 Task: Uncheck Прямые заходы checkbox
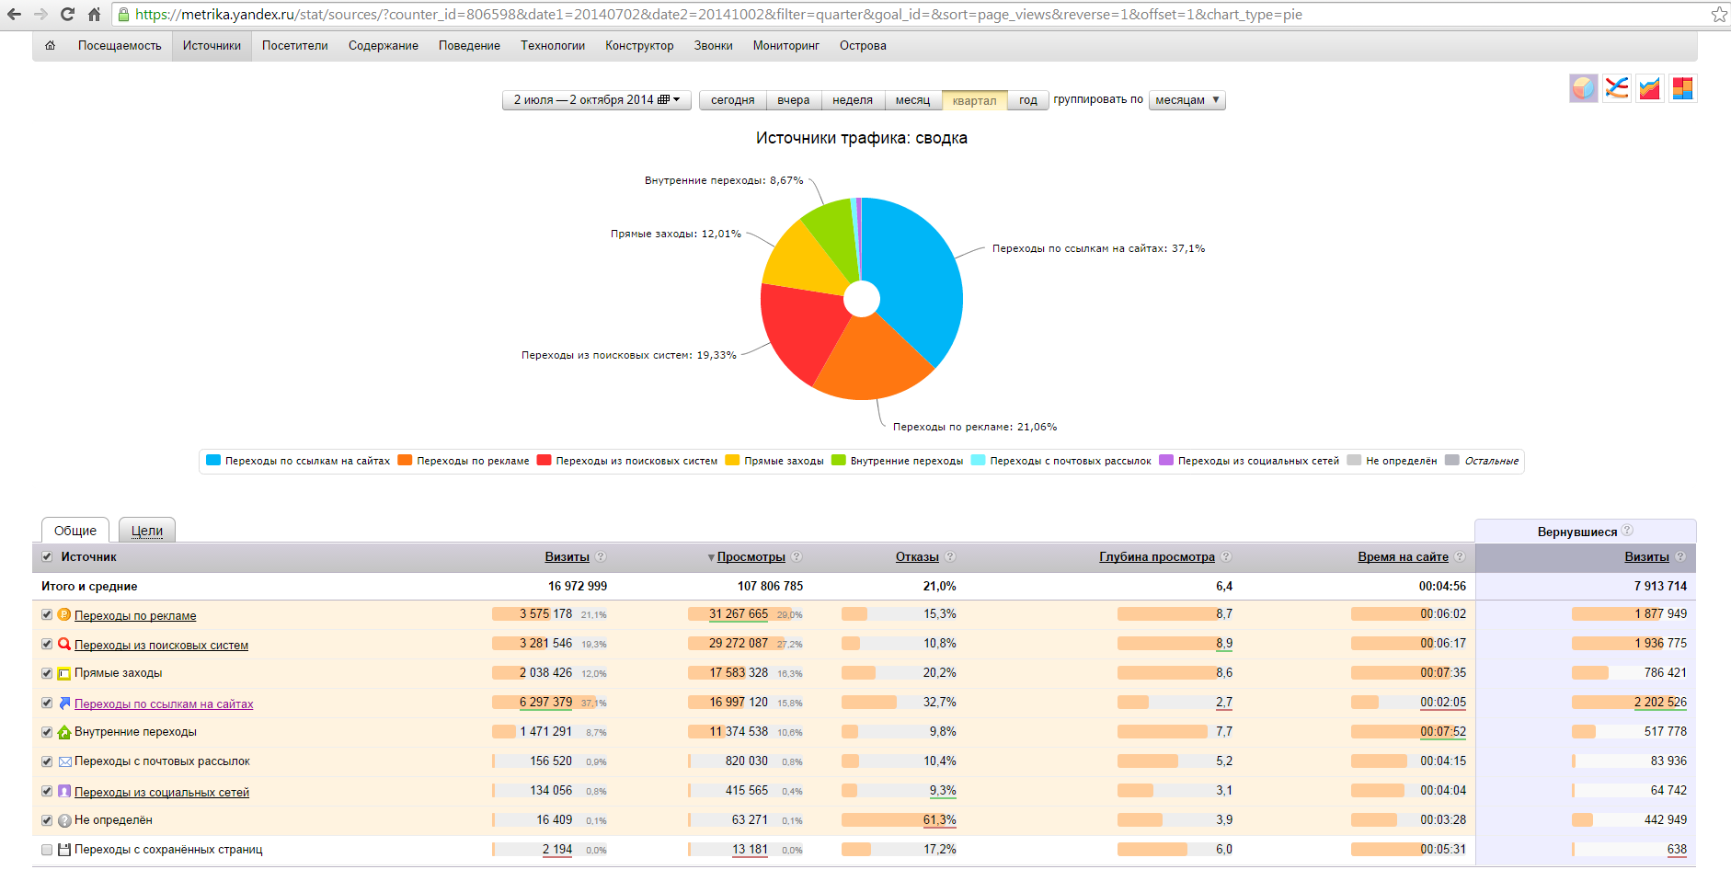(x=47, y=673)
